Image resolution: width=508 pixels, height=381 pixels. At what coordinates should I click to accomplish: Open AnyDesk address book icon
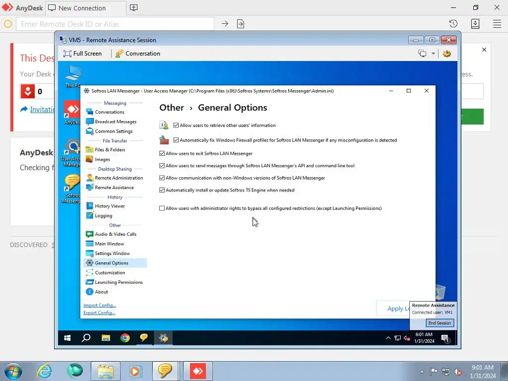click(475, 24)
